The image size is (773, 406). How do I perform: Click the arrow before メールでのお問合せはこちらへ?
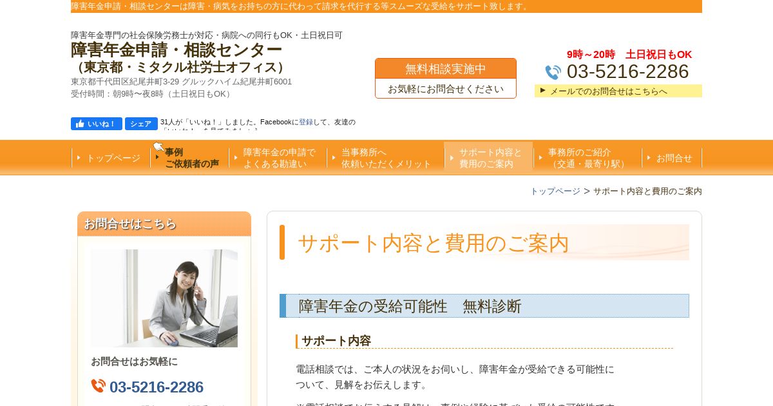click(543, 90)
